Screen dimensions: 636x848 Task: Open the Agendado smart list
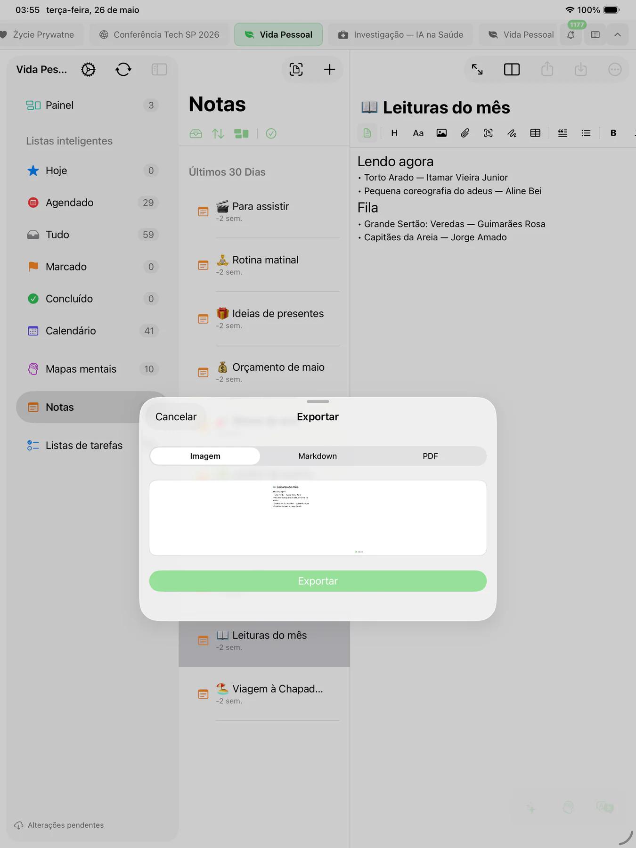click(92, 203)
